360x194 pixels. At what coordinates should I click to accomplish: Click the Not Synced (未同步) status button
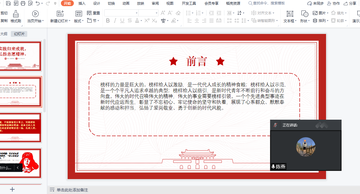315,4
